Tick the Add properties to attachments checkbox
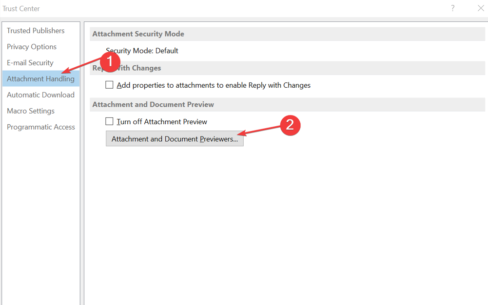The image size is (488, 305). [x=109, y=85]
